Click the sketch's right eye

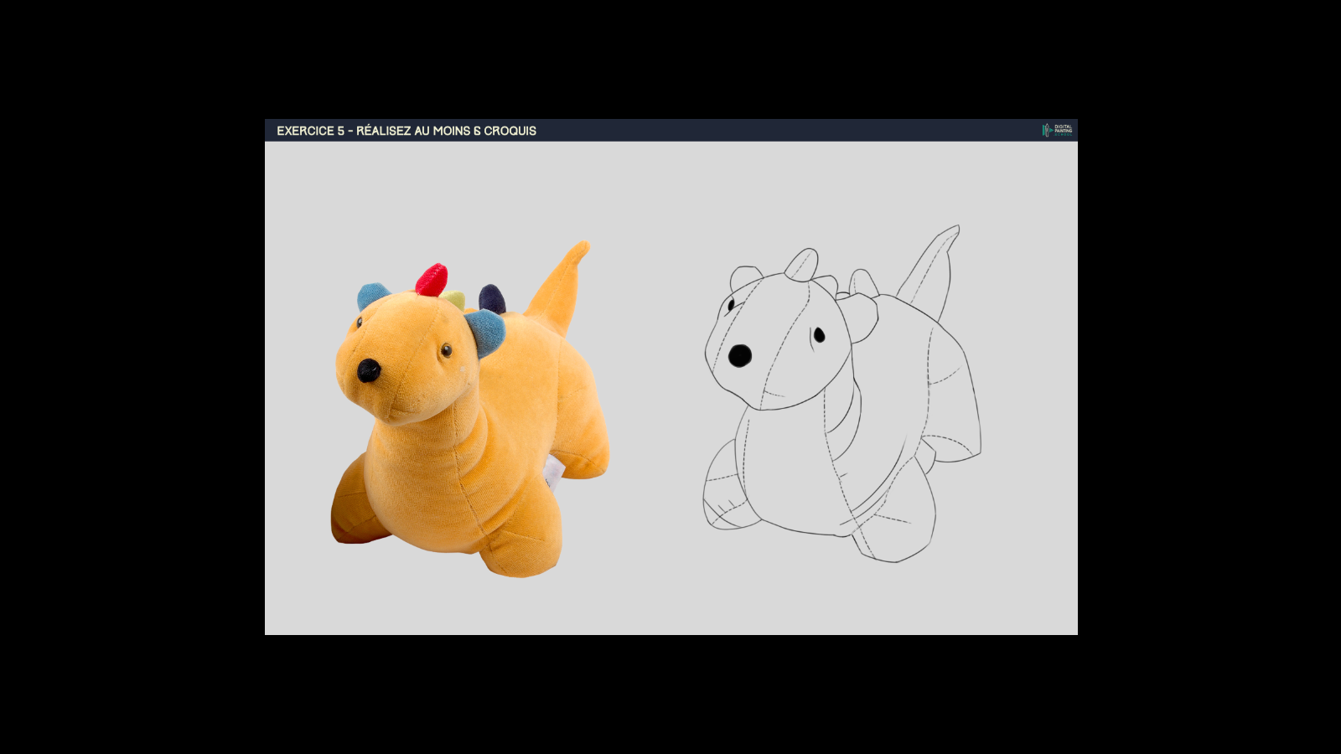[819, 335]
